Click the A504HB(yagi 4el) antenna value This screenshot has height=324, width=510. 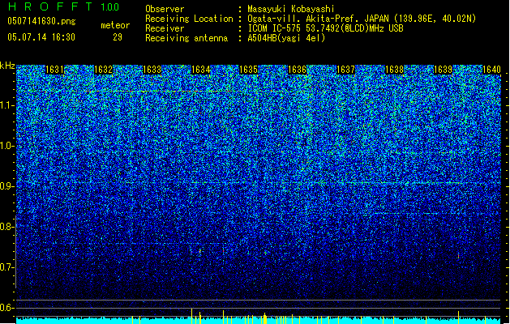(286, 38)
